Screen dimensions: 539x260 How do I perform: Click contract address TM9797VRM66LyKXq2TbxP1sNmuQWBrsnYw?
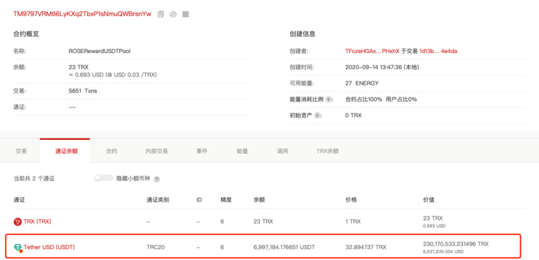(x=82, y=14)
